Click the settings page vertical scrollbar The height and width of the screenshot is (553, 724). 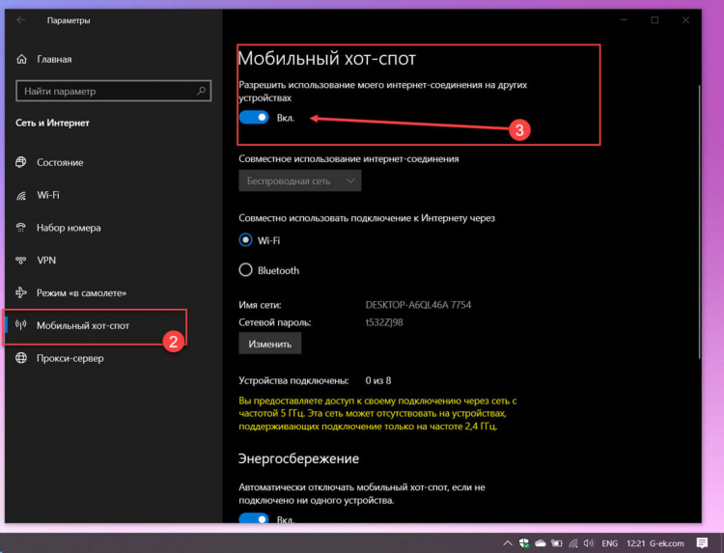(698, 222)
